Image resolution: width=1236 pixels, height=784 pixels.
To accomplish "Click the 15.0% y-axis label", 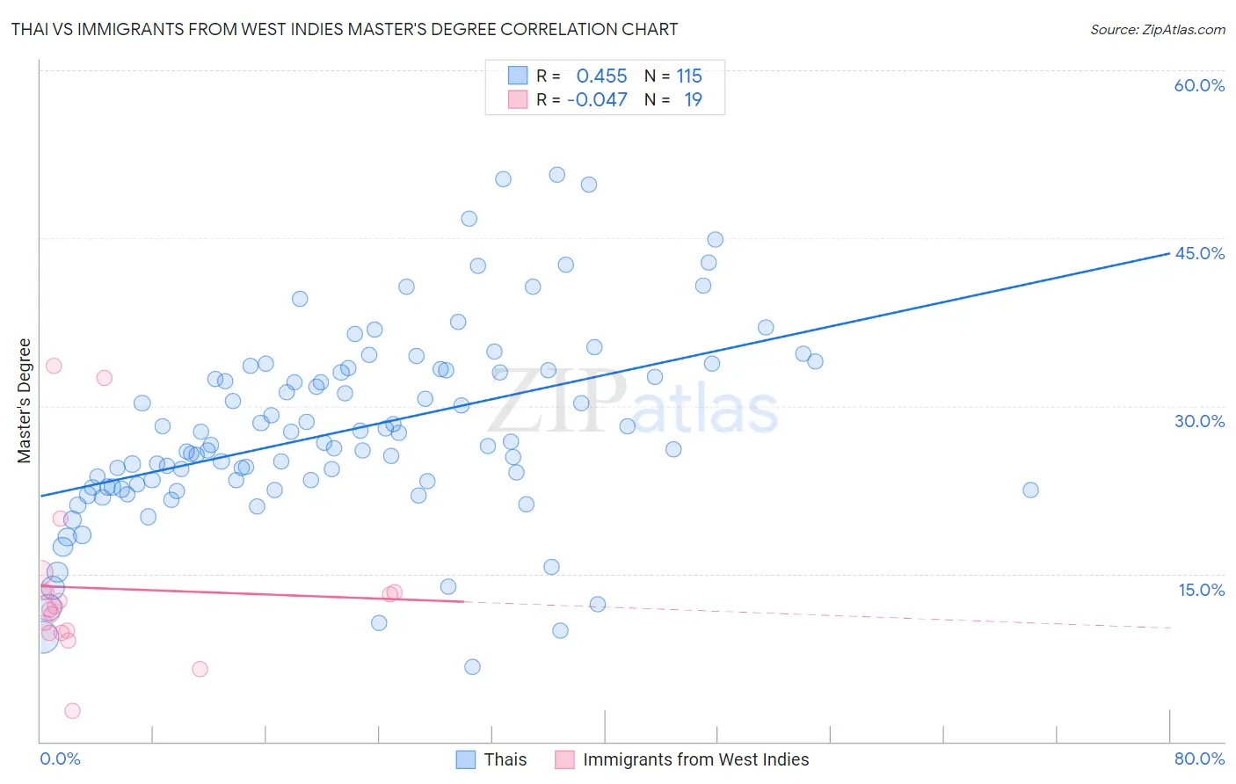I will pos(1201,590).
